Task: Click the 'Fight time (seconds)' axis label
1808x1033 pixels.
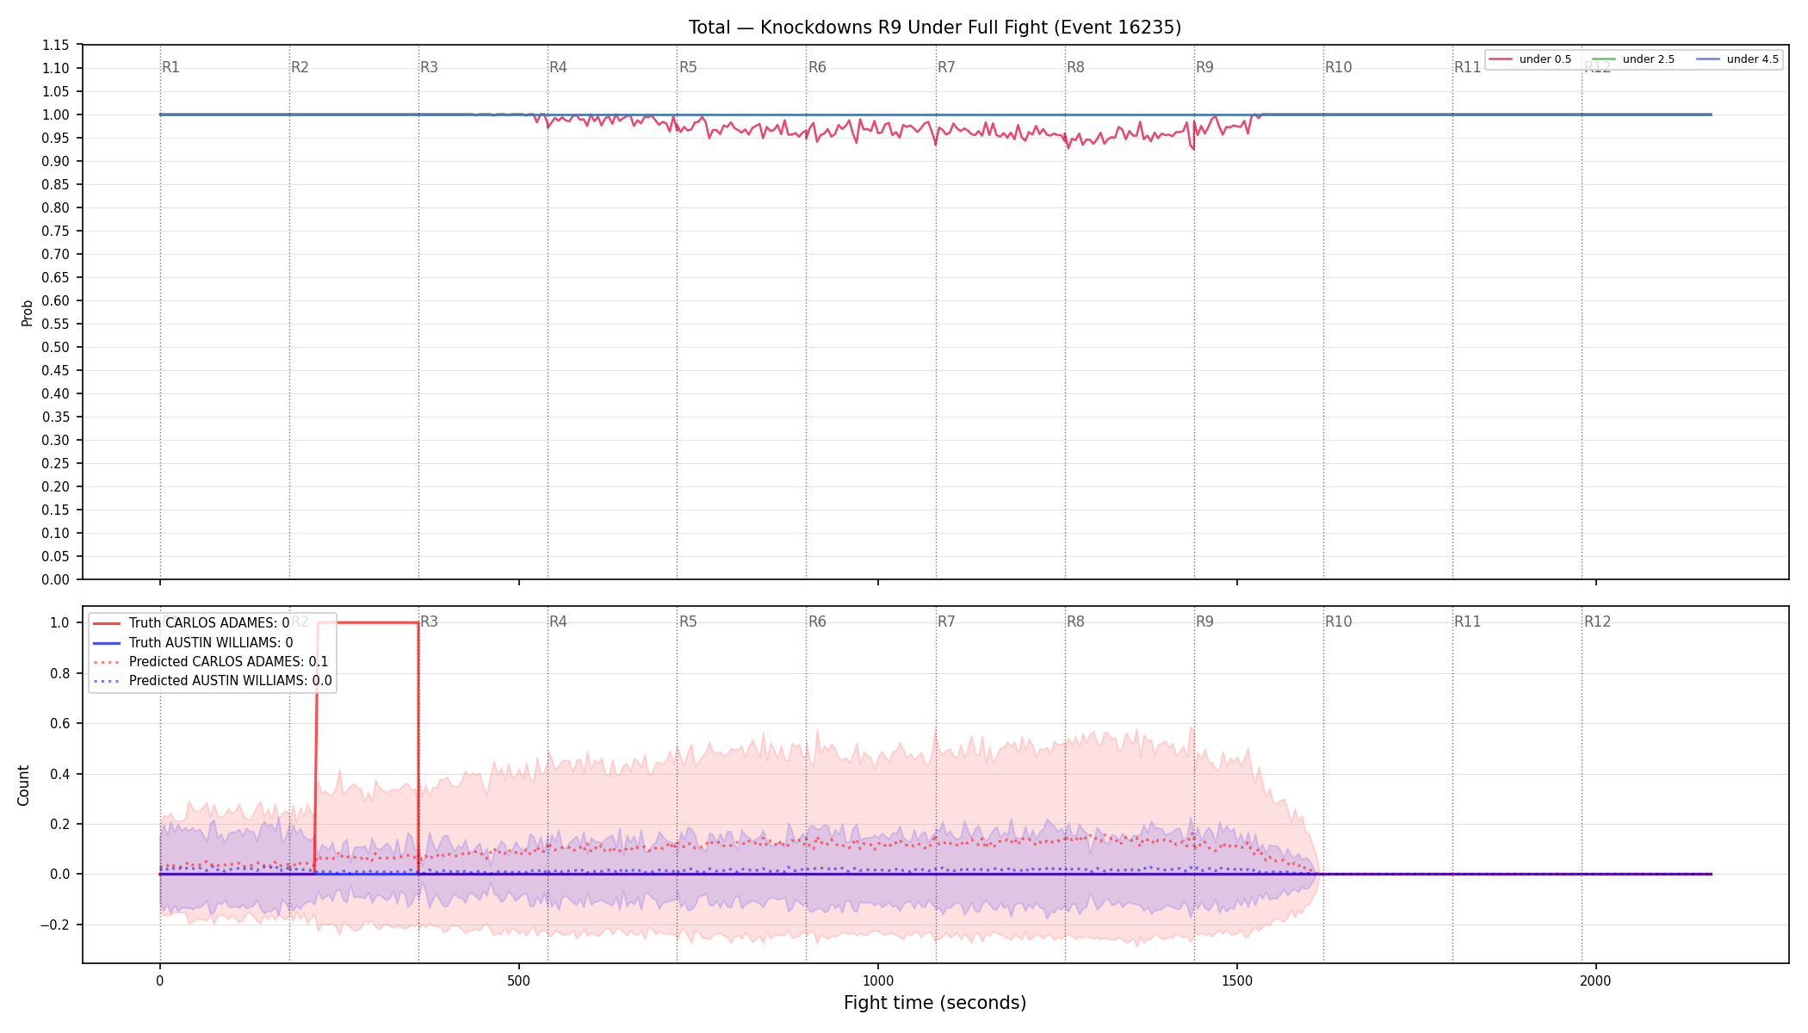Action: click(935, 1003)
